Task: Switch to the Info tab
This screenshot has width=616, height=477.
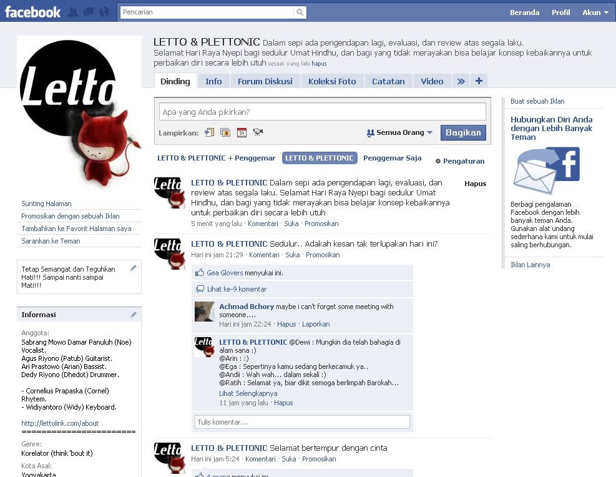Action: click(x=213, y=81)
